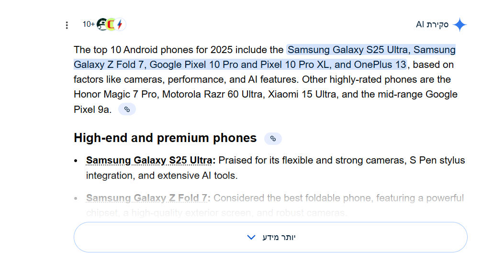
Task: Open the three-dot more options menu
Action: (67, 25)
